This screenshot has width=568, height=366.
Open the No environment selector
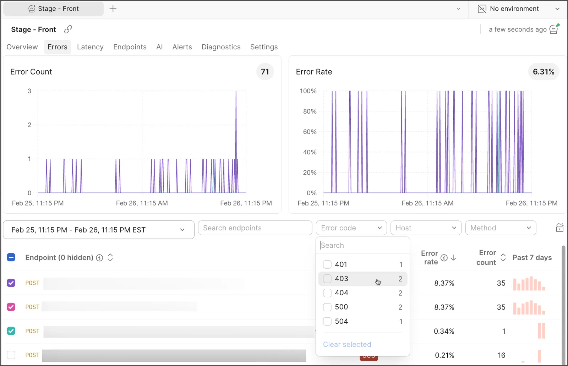tap(518, 9)
